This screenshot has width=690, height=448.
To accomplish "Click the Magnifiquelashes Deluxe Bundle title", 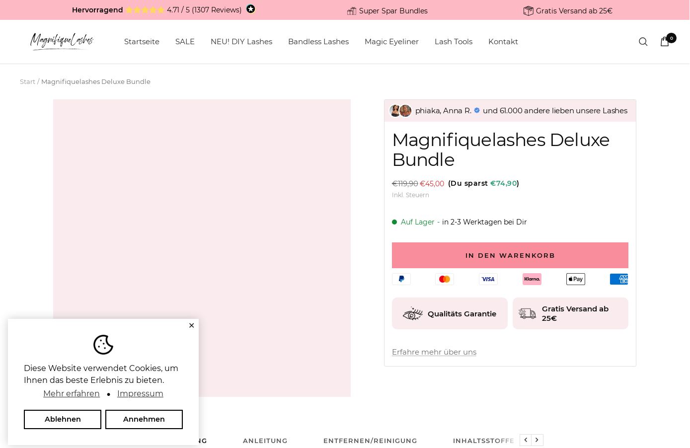I will (501, 149).
